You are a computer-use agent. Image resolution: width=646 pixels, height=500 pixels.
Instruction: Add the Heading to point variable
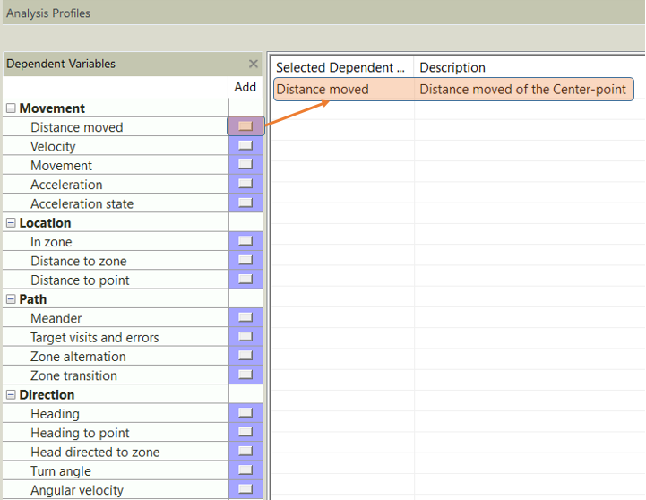coord(245,432)
